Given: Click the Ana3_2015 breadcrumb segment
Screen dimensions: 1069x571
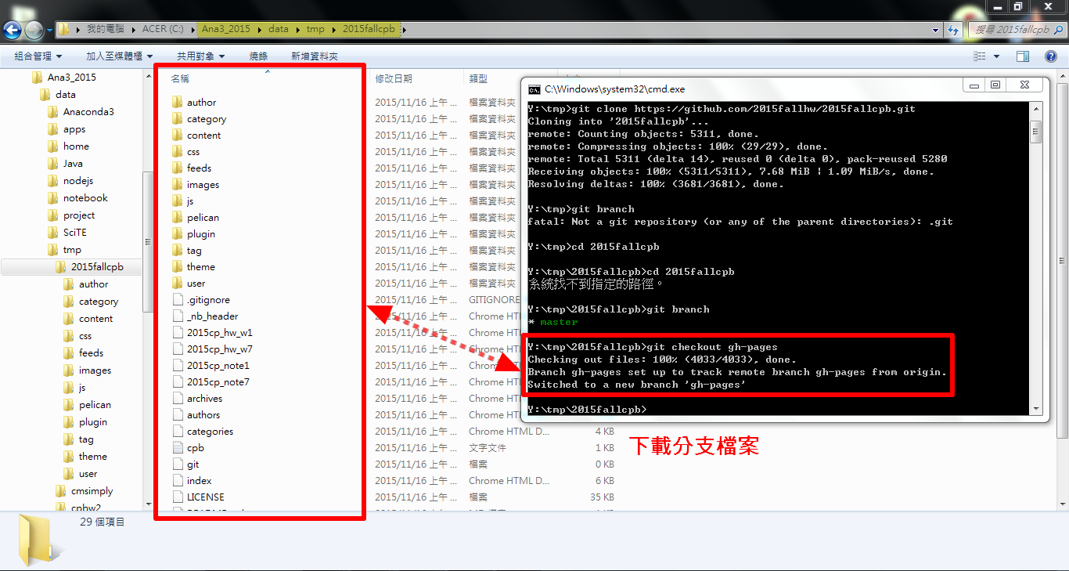Looking at the screenshot, I should (226, 29).
